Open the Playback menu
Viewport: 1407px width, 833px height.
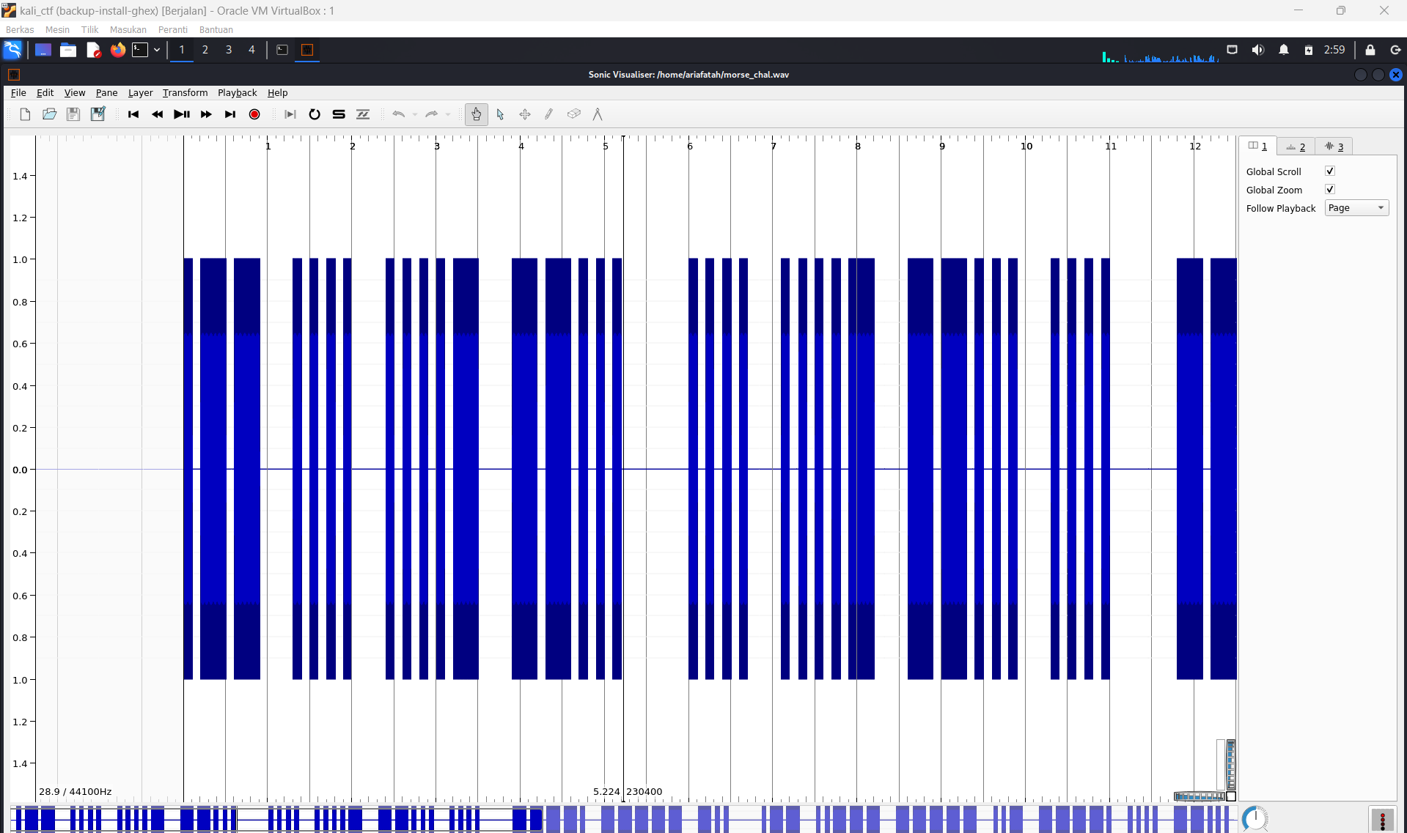tap(238, 93)
